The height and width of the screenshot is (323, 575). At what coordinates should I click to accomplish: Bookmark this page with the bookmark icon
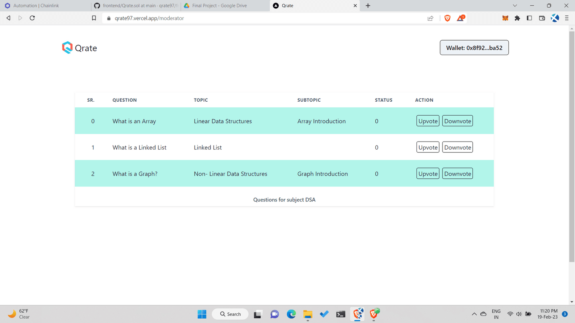coord(94,18)
